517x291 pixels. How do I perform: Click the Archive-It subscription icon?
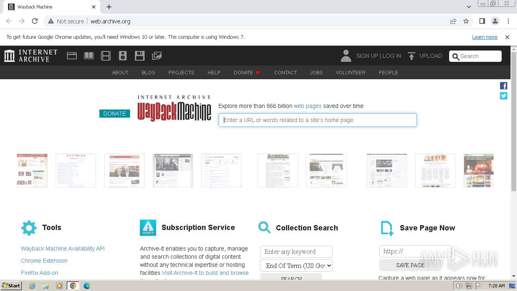[x=148, y=228]
